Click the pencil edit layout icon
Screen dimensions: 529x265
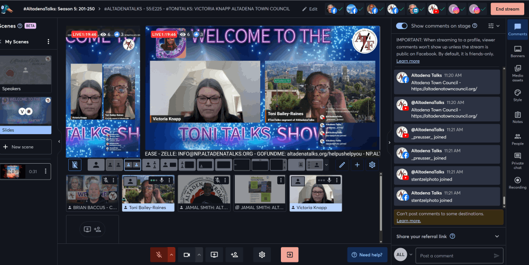tap(342, 165)
